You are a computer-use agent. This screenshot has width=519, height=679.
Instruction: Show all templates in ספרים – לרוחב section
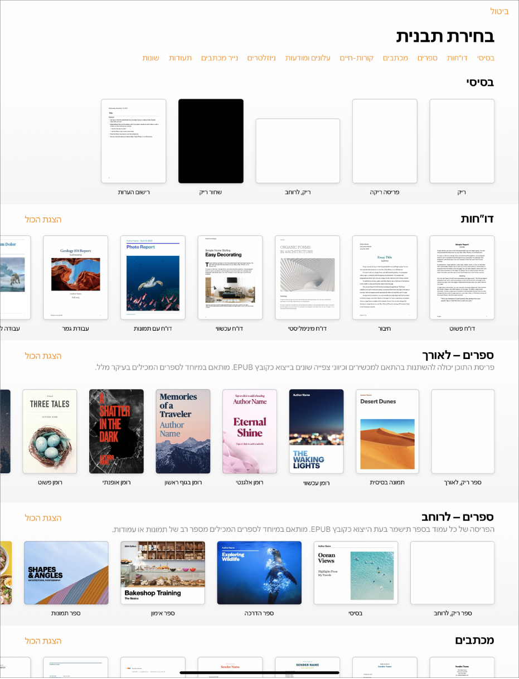click(43, 518)
